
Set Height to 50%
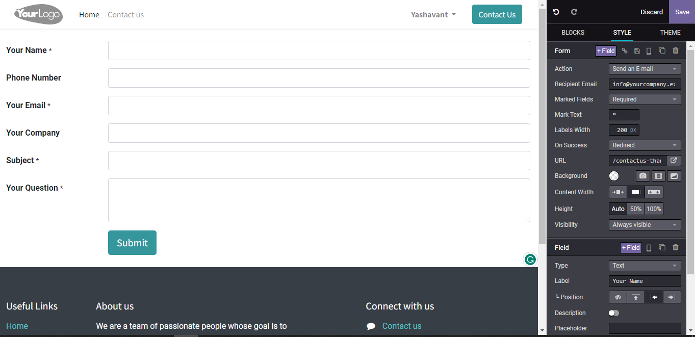point(635,209)
